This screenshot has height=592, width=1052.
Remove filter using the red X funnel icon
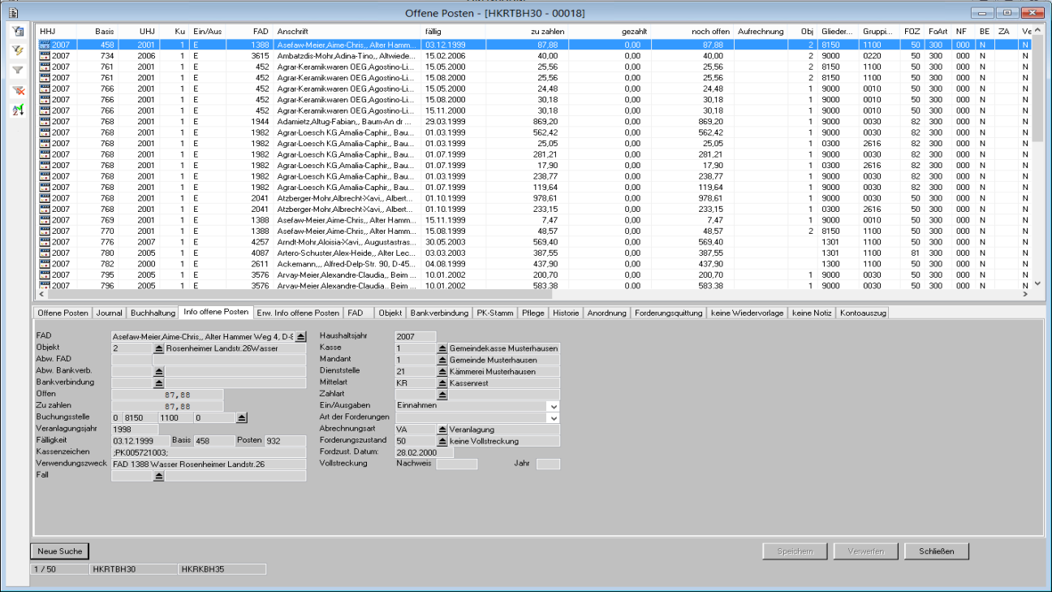pyautogui.click(x=17, y=90)
